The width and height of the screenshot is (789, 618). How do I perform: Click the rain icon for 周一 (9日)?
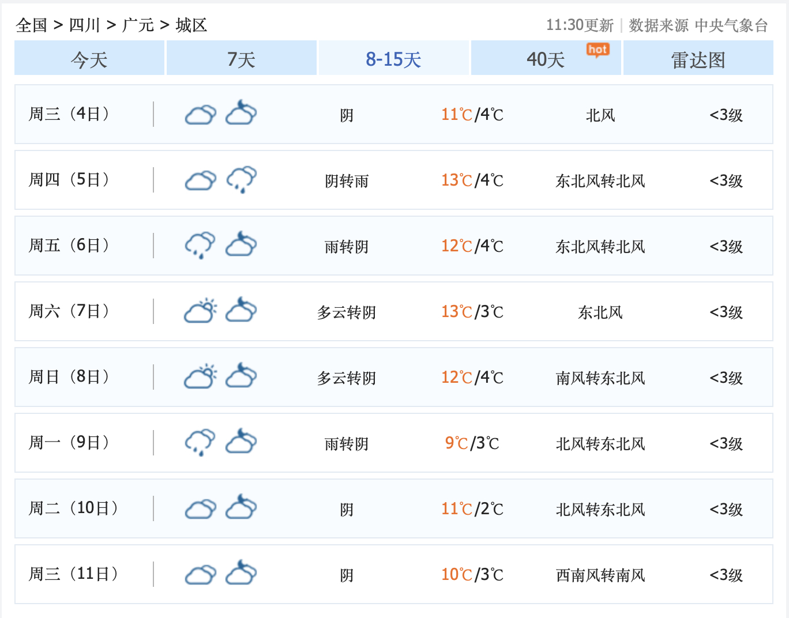[200, 442]
